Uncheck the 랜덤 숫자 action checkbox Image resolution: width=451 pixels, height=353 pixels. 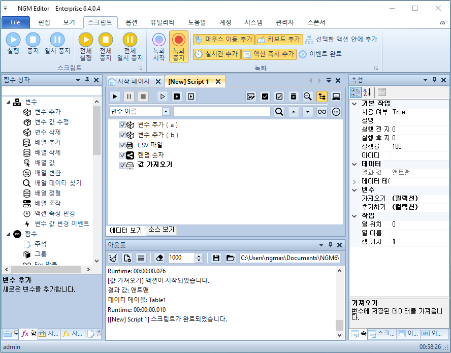(x=122, y=155)
